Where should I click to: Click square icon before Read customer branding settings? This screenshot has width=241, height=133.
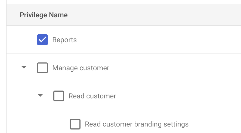point(75,124)
